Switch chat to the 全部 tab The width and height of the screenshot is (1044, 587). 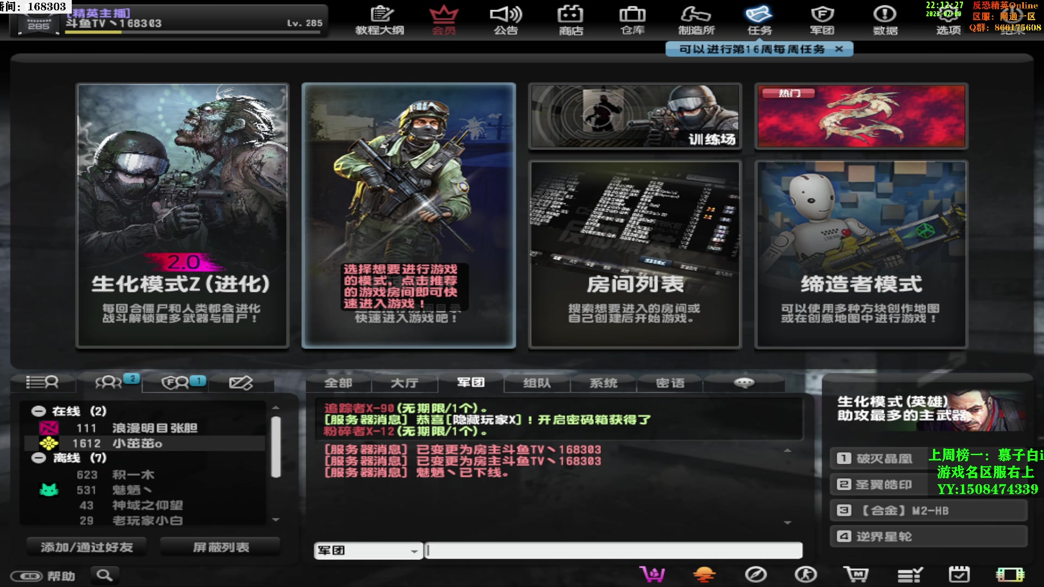pyautogui.click(x=338, y=383)
